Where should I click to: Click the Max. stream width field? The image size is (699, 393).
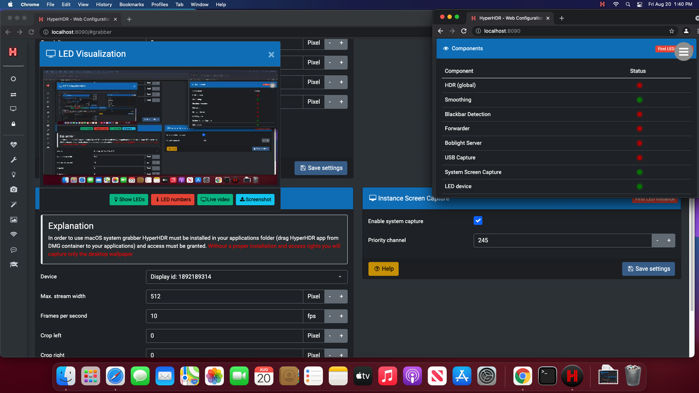pos(224,296)
